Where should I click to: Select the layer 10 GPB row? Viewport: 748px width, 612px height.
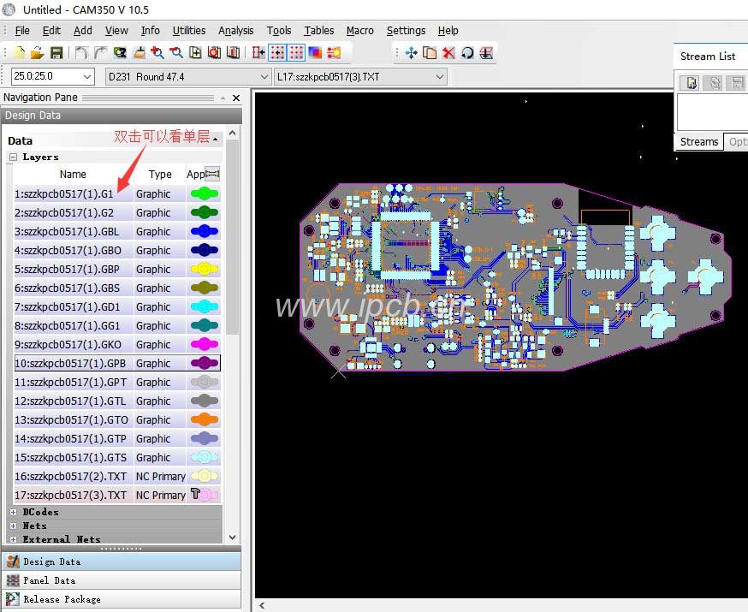73,364
